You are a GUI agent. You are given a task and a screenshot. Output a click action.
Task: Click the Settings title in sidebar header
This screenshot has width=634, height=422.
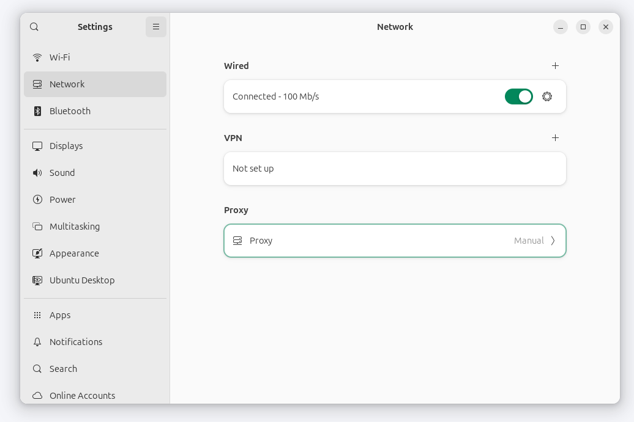click(95, 27)
